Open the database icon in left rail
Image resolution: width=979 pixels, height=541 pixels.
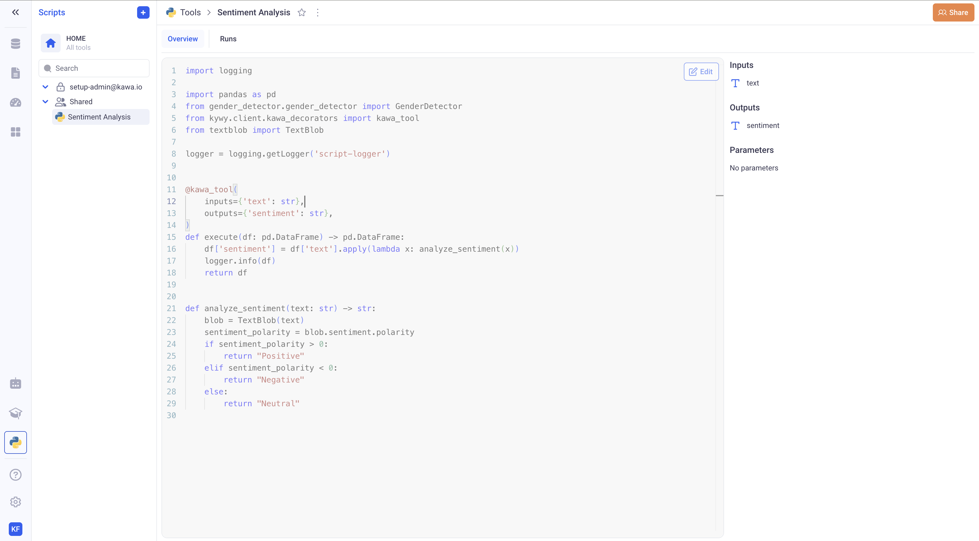(16, 44)
